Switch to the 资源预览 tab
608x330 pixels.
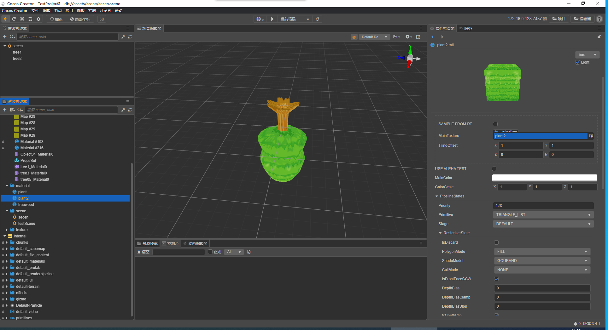click(147, 243)
